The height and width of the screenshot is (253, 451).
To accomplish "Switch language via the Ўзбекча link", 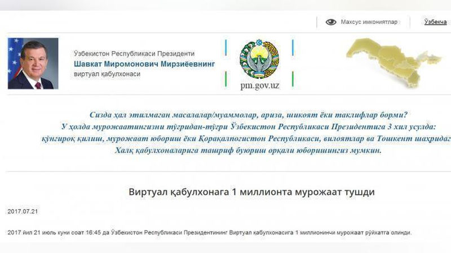I will click(x=435, y=22).
